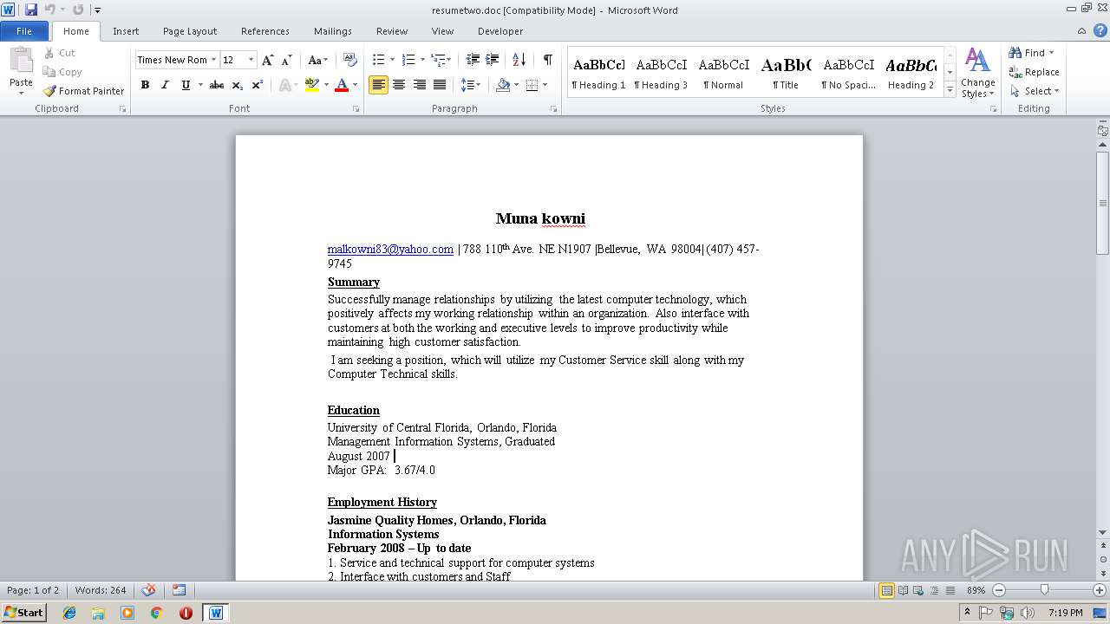Click the Decrease Indent icon
The image size is (1110, 624).
click(473, 60)
